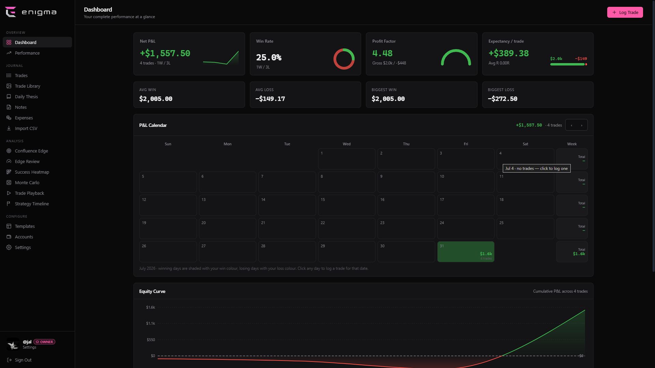Click the Edge Review gauge icon
This screenshot has height=368, width=655.
coord(9,161)
